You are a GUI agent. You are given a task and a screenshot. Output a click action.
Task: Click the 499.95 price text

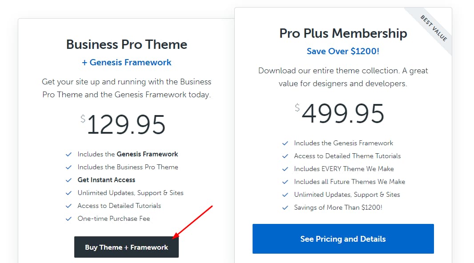[x=343, y=113]
